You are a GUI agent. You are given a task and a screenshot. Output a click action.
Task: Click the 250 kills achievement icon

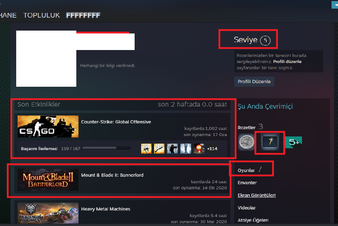(146, 148)
